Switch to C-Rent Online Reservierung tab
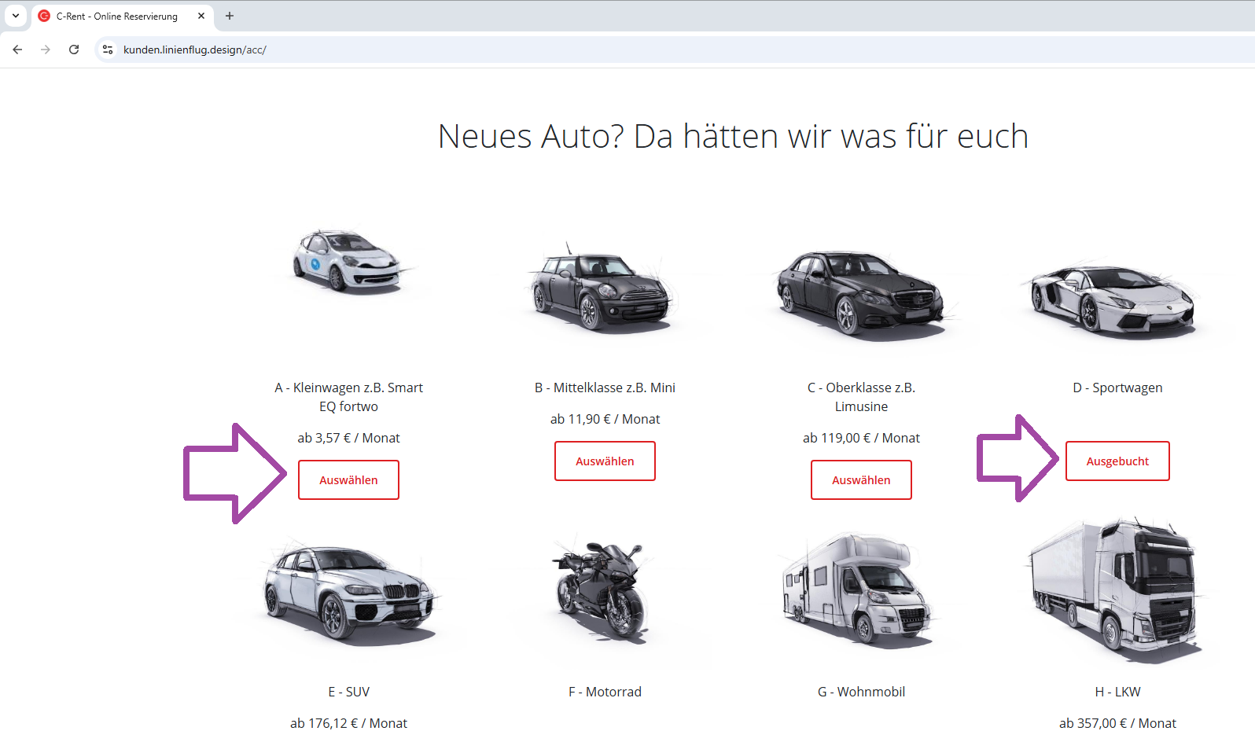Viewport: 1255px width, 731px height. (x=116, y=16)
